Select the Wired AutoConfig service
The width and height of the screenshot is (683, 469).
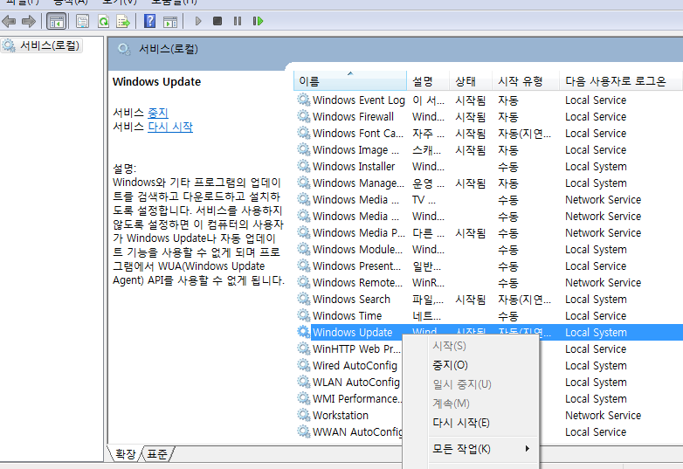[x=355, y=365]
